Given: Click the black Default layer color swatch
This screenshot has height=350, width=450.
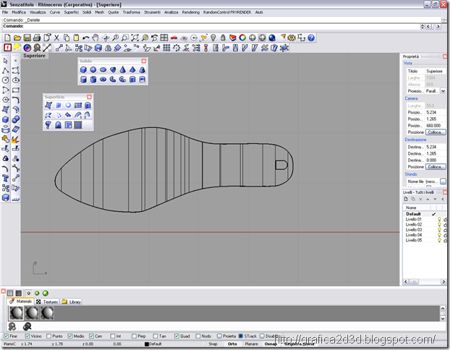Looking at the screenshot, I should [x=147, y=344].
